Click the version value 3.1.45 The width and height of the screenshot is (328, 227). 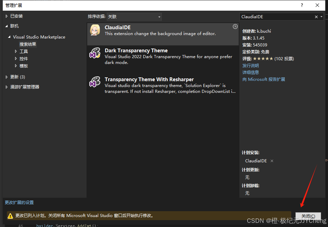coord(259,38)
